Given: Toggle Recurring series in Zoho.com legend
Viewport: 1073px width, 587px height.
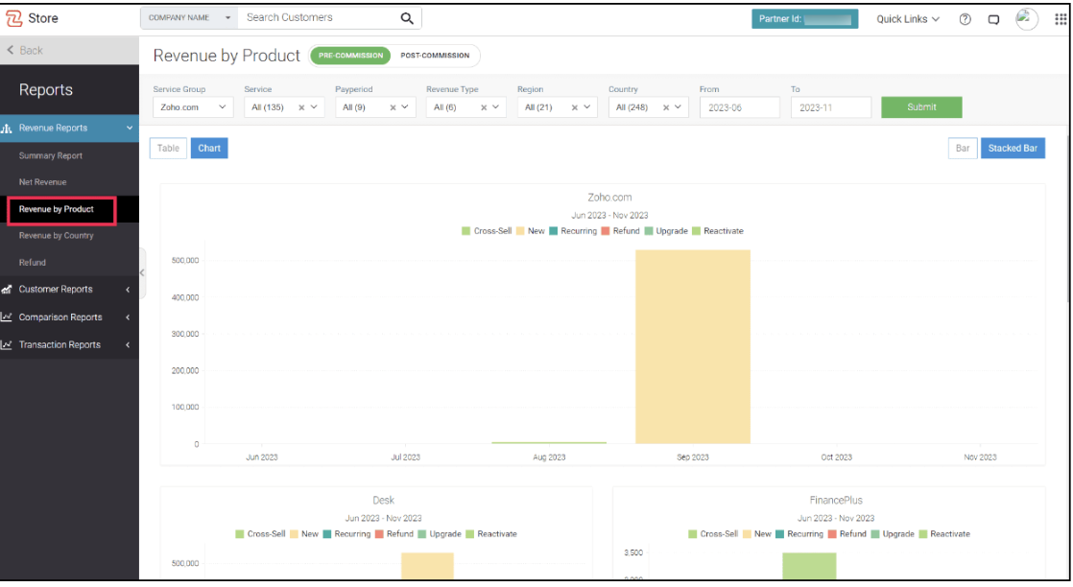Looking at the screenshot, I should coord(573,231).
